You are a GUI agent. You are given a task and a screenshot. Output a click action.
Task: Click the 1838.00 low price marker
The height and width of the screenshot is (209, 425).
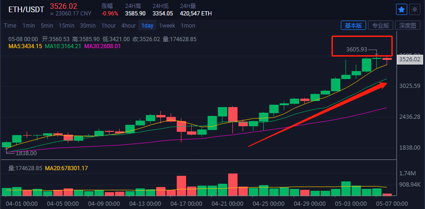point(26,153)
